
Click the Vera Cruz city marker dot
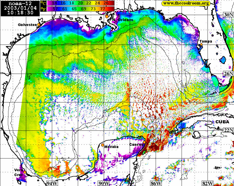click(25, 172)
